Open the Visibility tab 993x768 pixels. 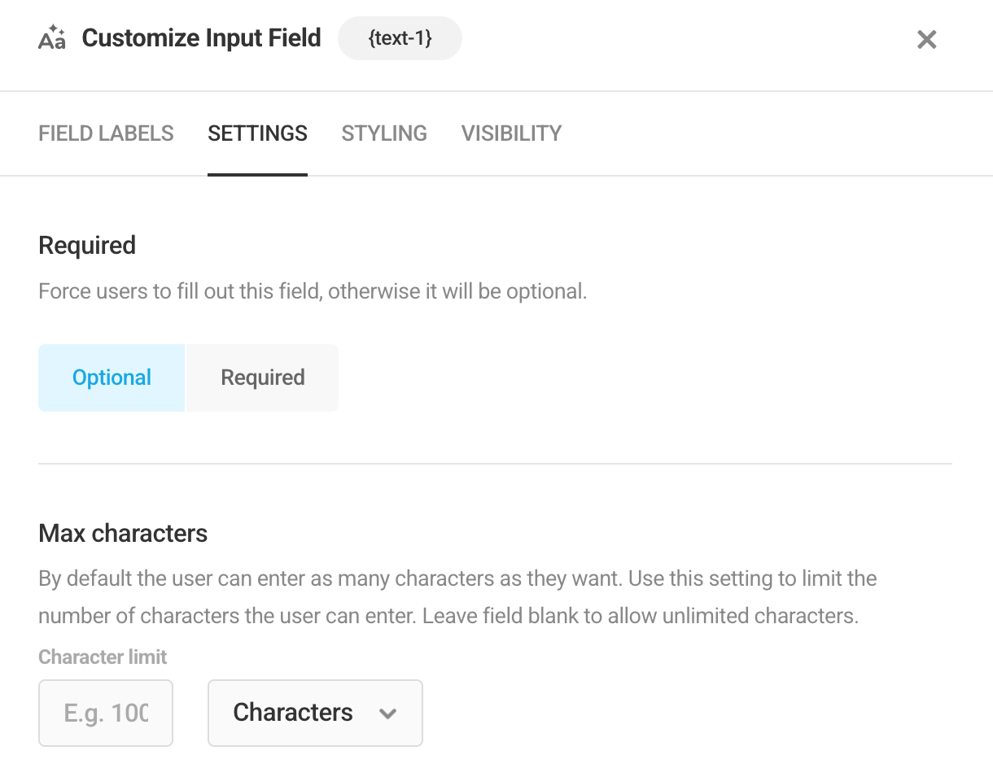511,133
